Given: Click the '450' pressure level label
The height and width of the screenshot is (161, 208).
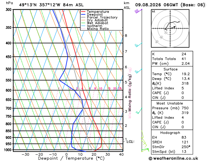Looking at the screenshot, I should [9, 57].
